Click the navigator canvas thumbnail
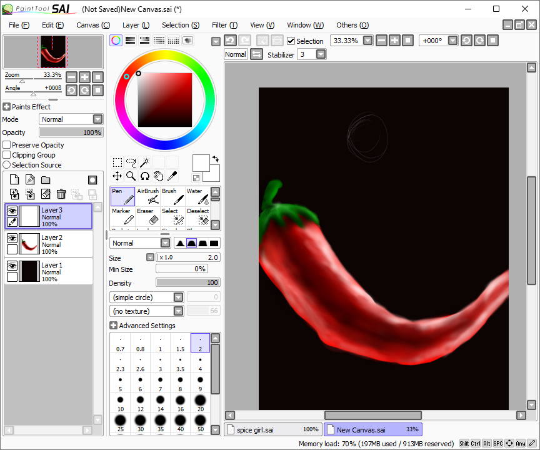The width and height of the screenshot is (540, 450). click(52, 52)
